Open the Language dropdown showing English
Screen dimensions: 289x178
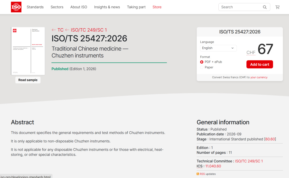click(x=218, y=48)
